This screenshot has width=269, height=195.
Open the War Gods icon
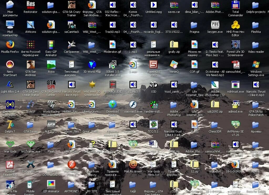[x=10, y=144]
